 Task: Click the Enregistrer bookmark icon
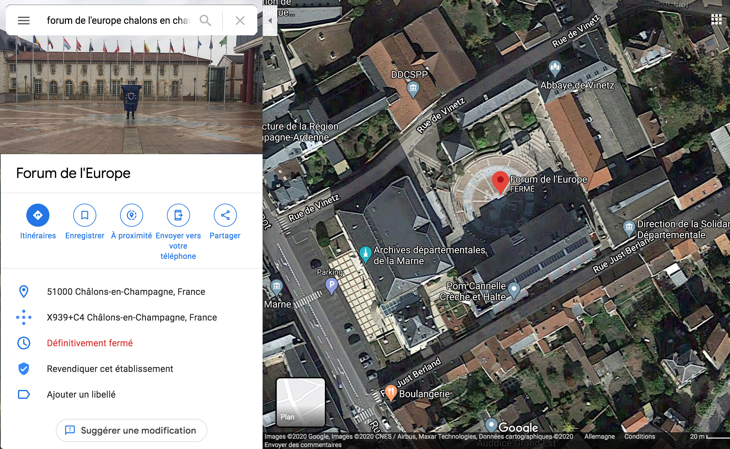tap(85, 215)
